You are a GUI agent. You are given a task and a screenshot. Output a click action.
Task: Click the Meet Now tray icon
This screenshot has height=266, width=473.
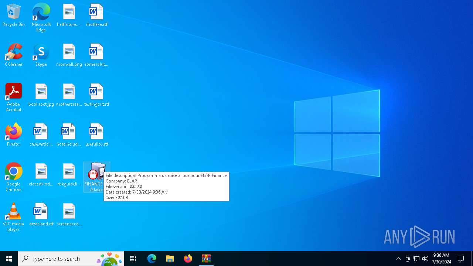(x=408, y=259)
